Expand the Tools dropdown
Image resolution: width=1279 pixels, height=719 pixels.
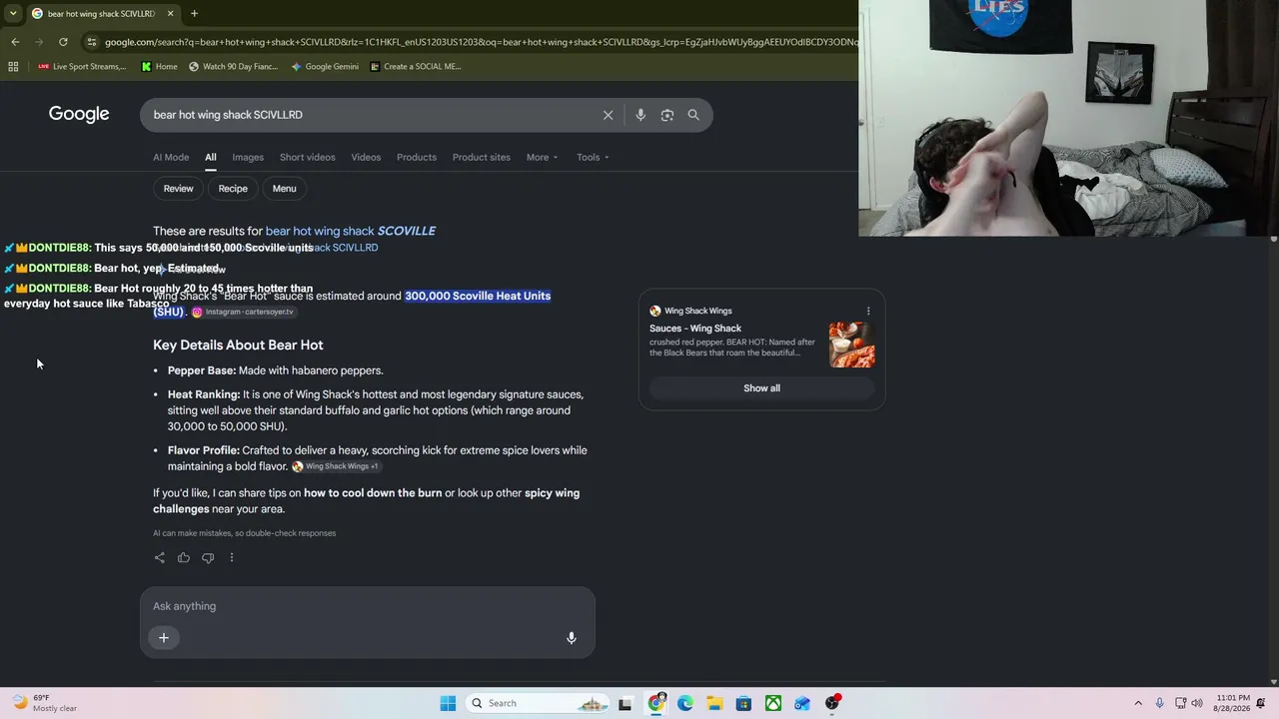pyautogui.click(x=593, y=157)
